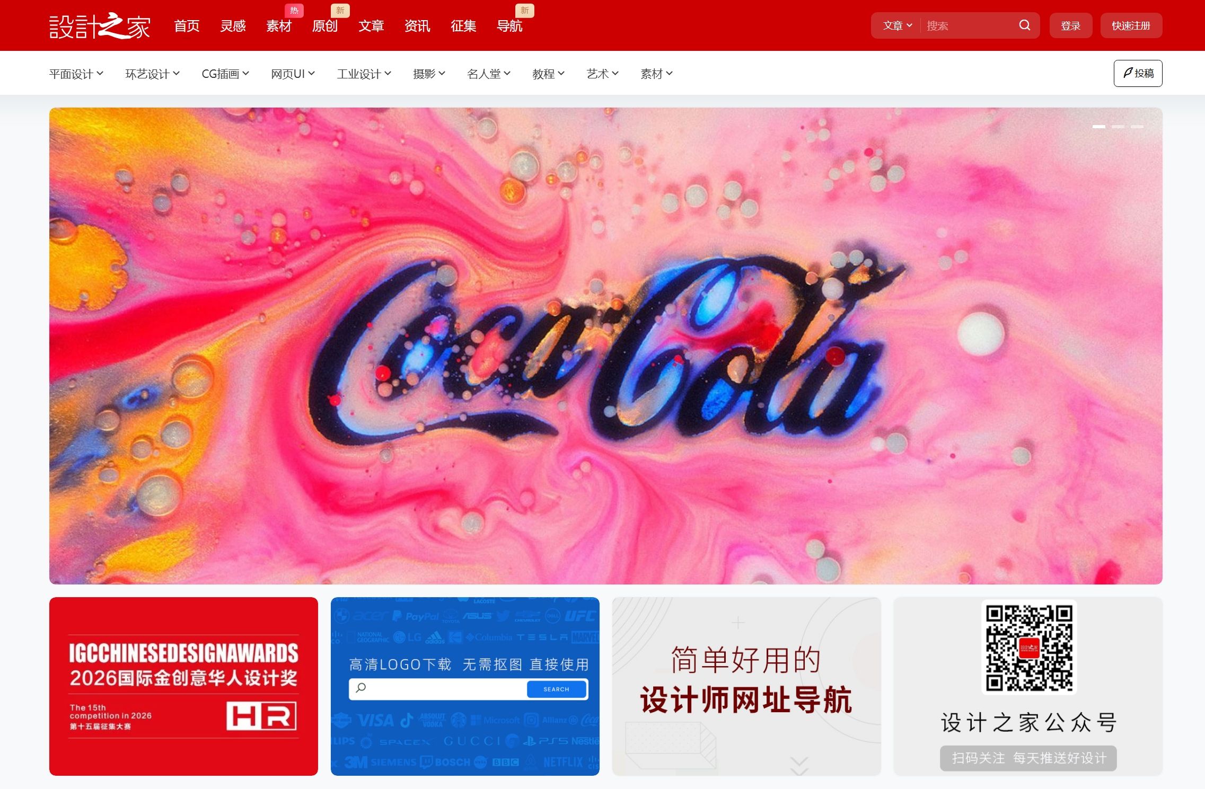Click into the 搜索 input field

click(967, 25)
